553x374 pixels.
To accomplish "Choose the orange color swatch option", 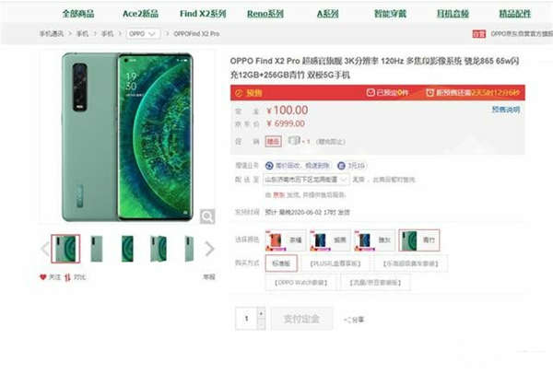I will (286, 240).
